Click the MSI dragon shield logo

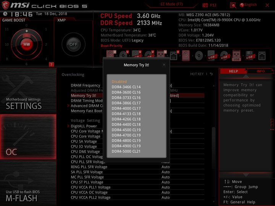coord(5,5)
